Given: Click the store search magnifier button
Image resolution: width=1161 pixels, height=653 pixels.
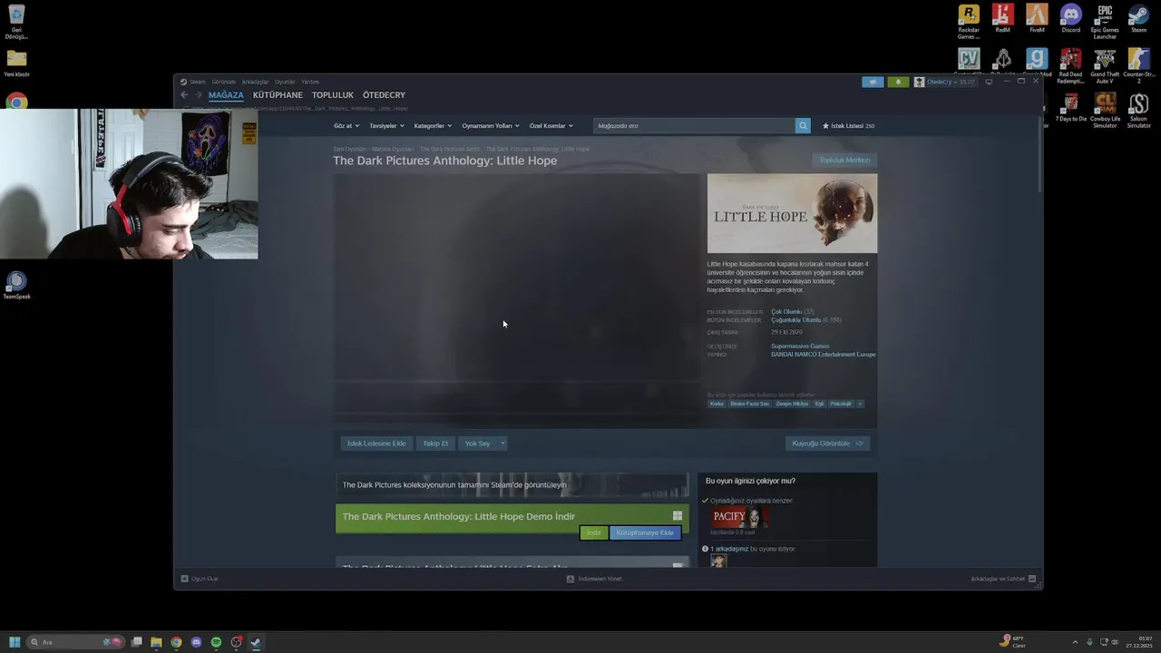Looking at the screenshot, I should pos(803,126).
